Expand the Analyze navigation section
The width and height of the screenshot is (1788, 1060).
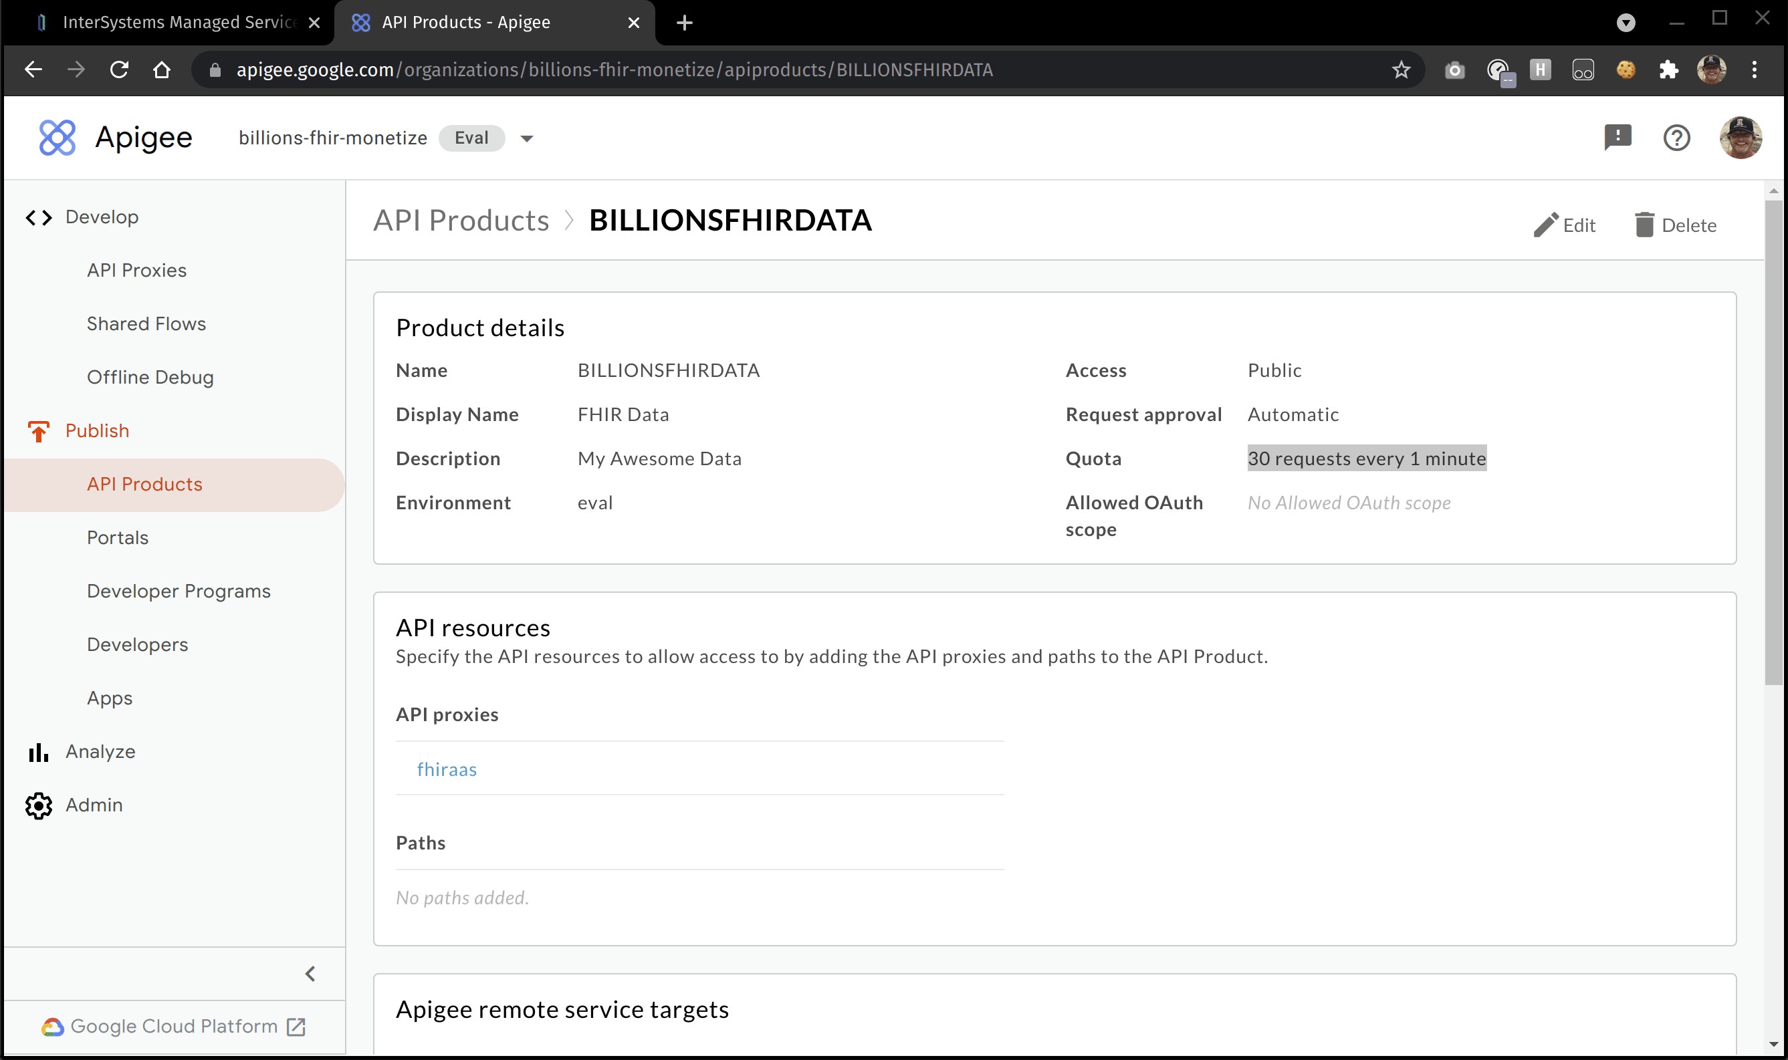click(x=100, y=751)
